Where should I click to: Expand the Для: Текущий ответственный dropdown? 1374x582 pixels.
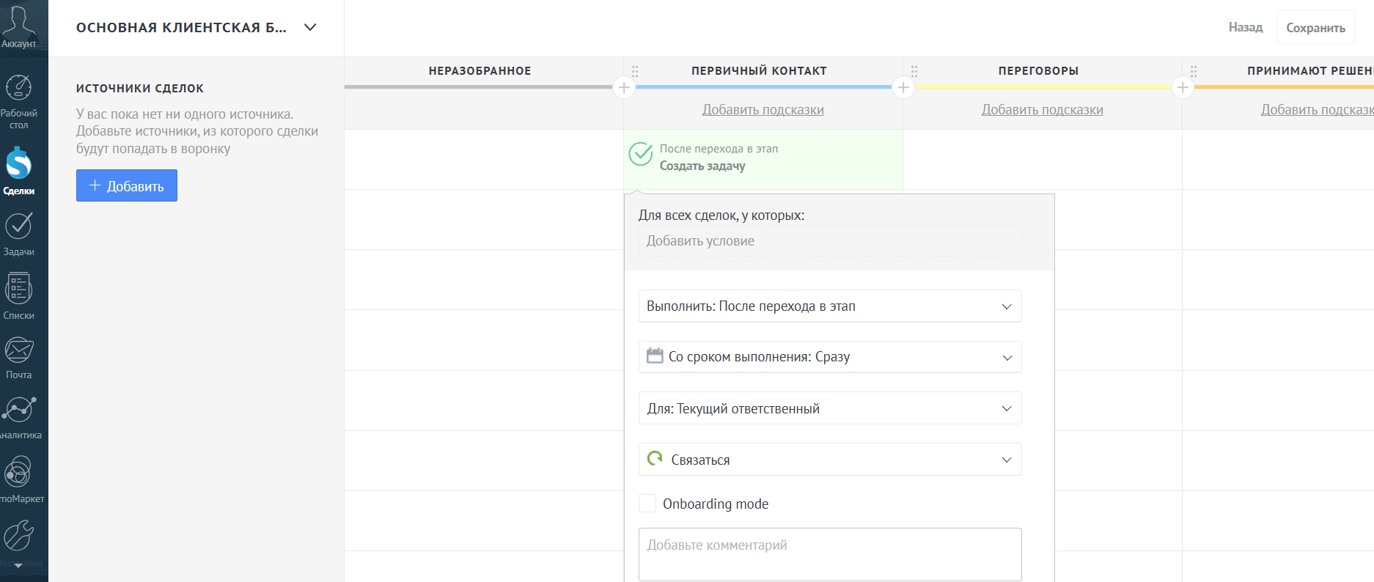829,408
